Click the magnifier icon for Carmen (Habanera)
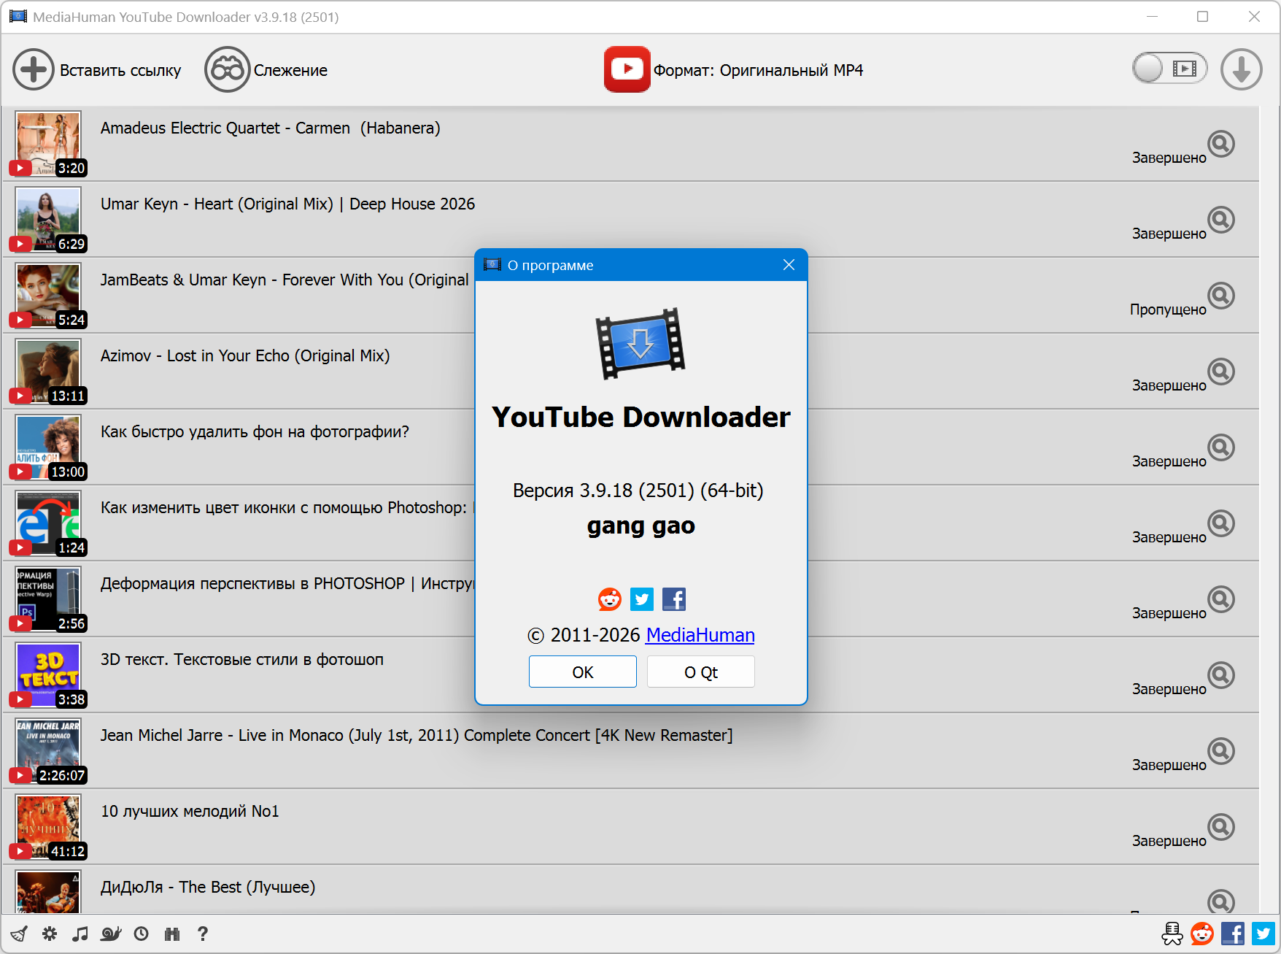The width and height of the screenshot is (1281, 954). click(1220, 144)
